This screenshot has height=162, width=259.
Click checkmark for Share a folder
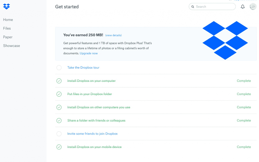(x=59, y=120)
